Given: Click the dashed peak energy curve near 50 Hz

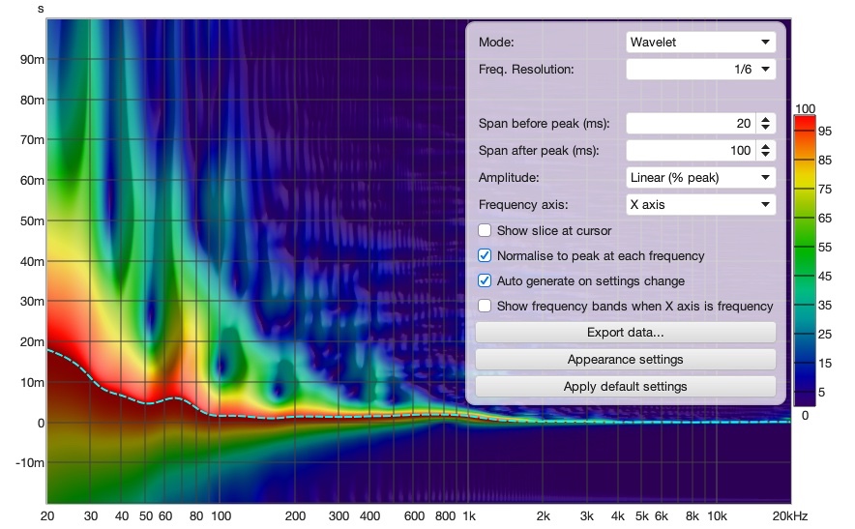Looking at the screenshot, I should tap(146, 403).
